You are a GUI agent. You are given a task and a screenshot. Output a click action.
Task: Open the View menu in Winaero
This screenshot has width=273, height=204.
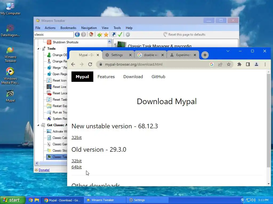[105, 28]
